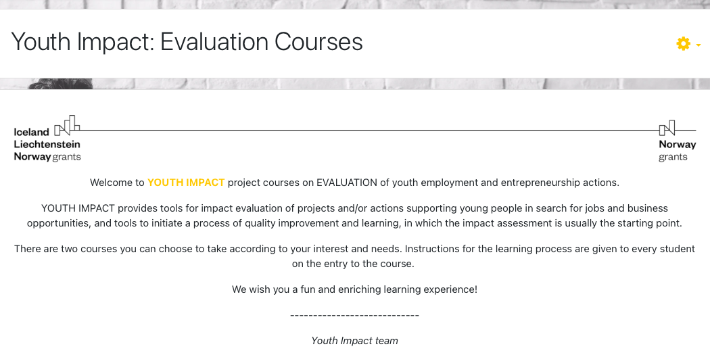Click the 'YOUTH IMPACT provides tools' paragraph

click(x=354, y=208)
